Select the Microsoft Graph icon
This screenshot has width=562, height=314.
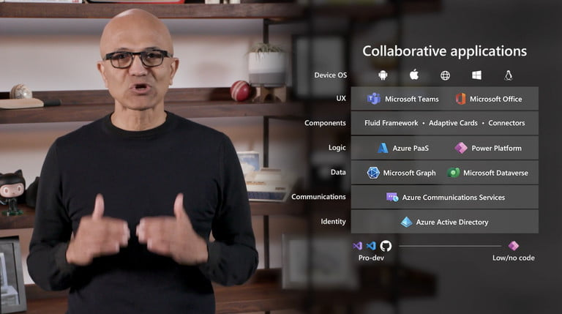(x=373, y=173)
